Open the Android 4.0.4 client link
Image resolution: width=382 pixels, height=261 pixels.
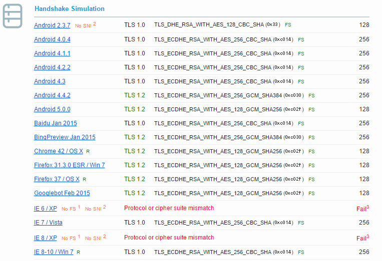[52, 39]
